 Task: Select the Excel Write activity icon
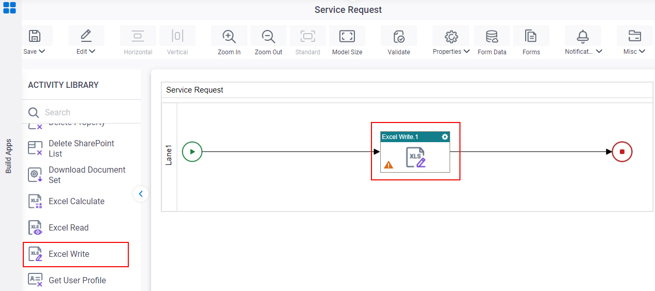[35, 254]
